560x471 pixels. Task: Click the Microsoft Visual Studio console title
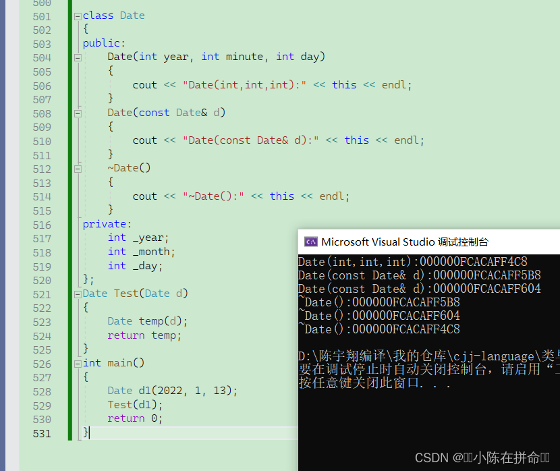(x=405, y=242)
